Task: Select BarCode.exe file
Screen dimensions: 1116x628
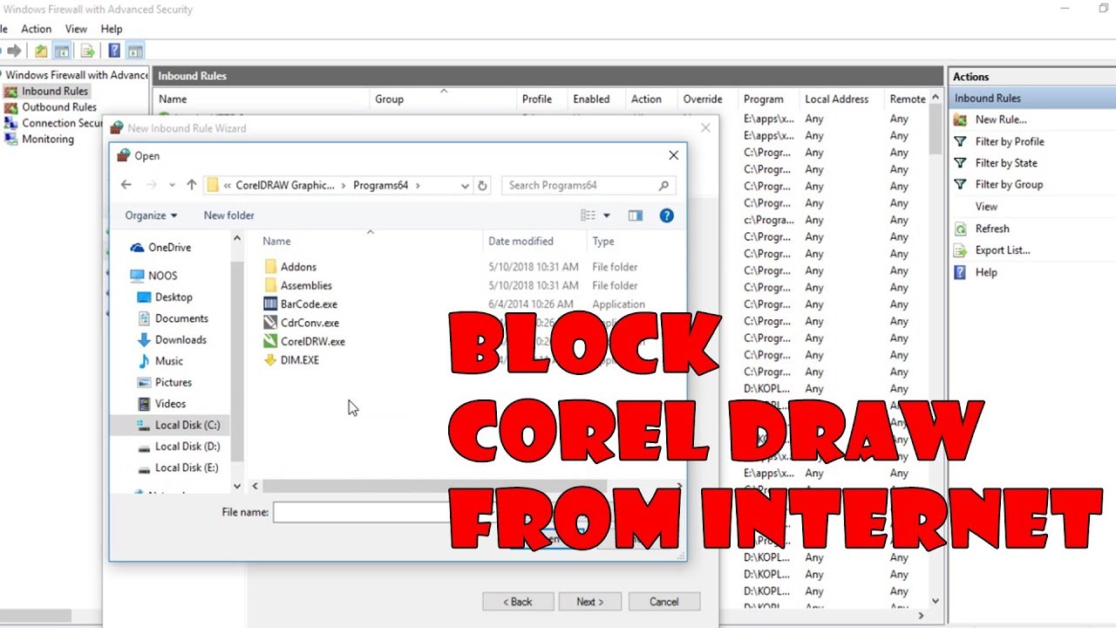Action: (309, 304)
